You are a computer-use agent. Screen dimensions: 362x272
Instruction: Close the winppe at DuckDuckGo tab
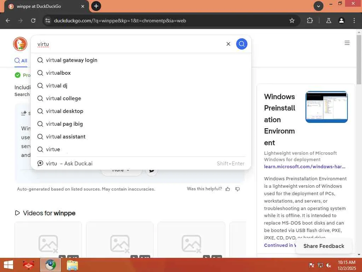pyautogui.click(x=82, y=6)
